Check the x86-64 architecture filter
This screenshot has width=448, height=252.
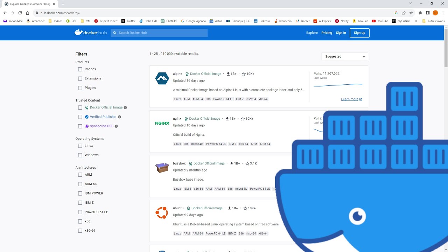80,231
